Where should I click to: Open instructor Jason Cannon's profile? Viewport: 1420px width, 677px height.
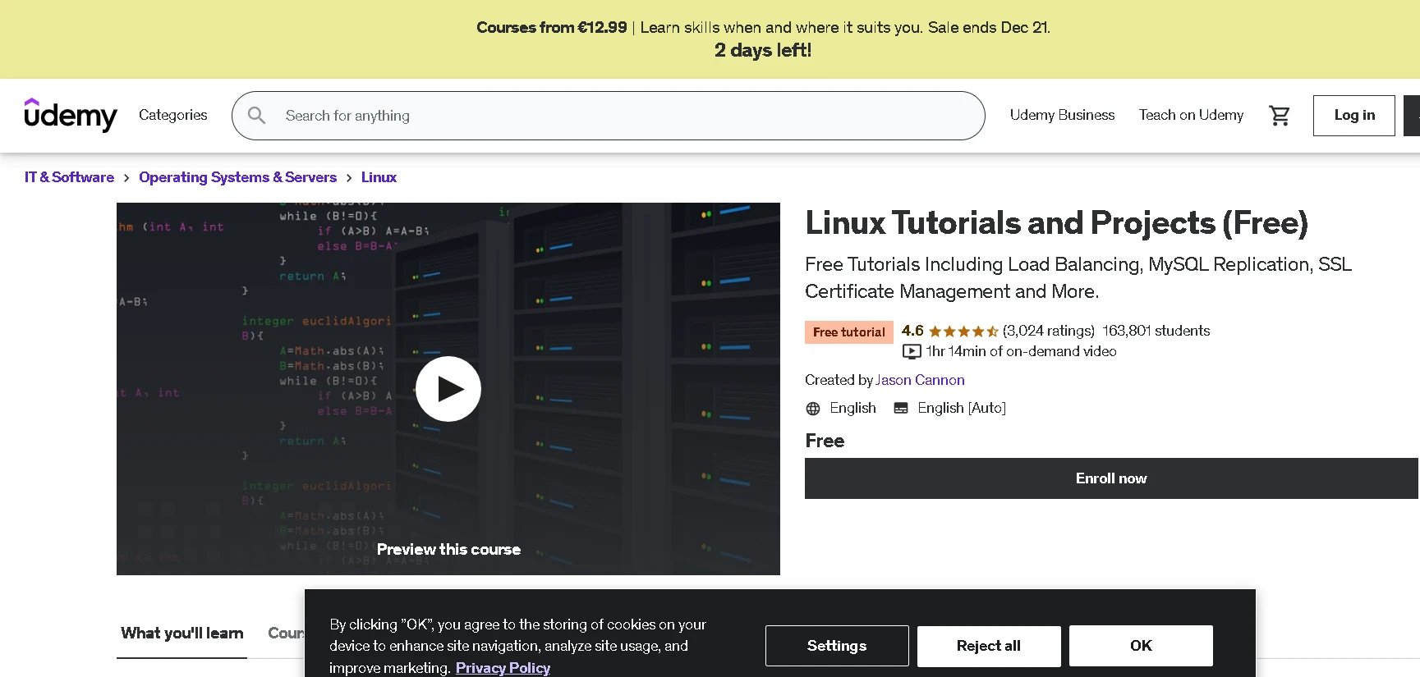click(x=920, y=380)
